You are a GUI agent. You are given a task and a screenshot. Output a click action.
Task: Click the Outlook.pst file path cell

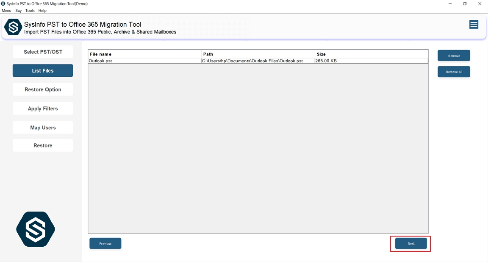coord(258,61)
